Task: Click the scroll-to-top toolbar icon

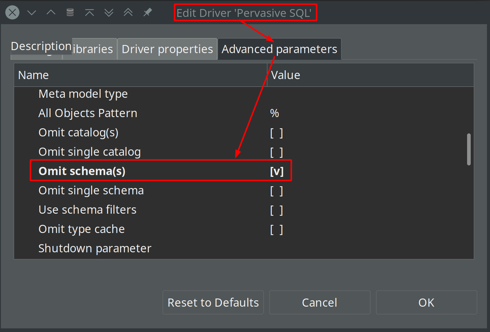Action: click(89, 12)
